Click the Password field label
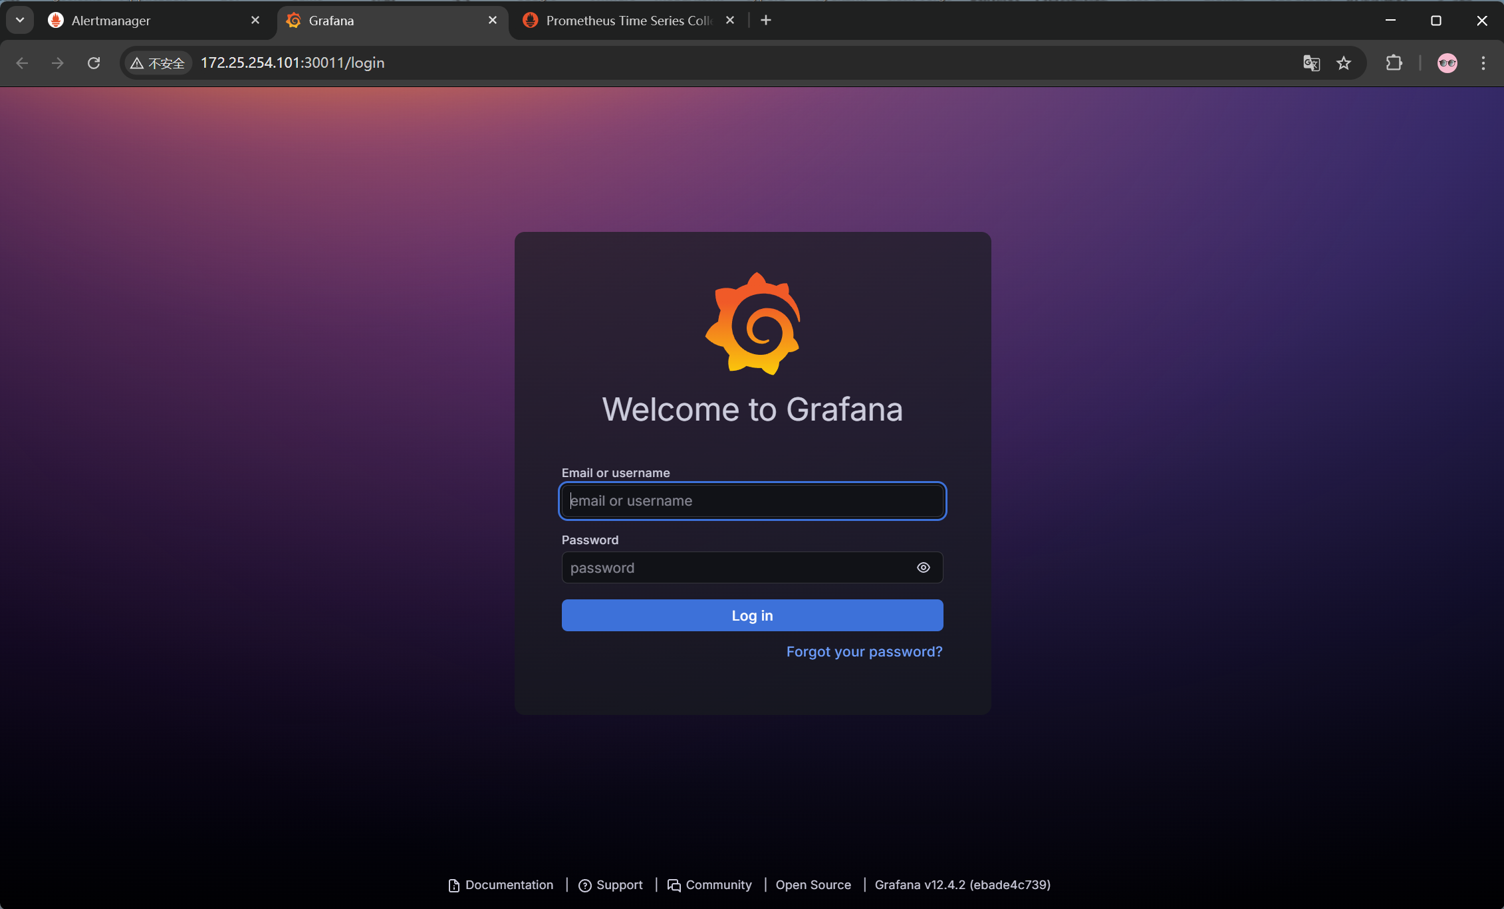The width and height of the screenshot is (1504, 909). click(x=590, y=540)
